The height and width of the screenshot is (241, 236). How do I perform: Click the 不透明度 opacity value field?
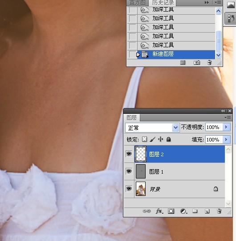(x=214, y=127)
